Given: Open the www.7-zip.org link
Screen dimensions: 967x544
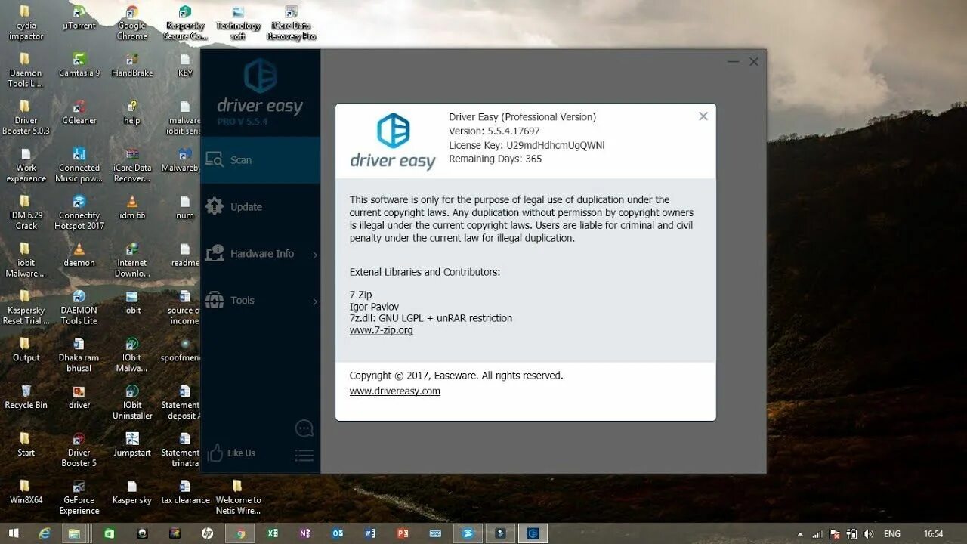Looking at the screenshot, I should tap(381, 330).
